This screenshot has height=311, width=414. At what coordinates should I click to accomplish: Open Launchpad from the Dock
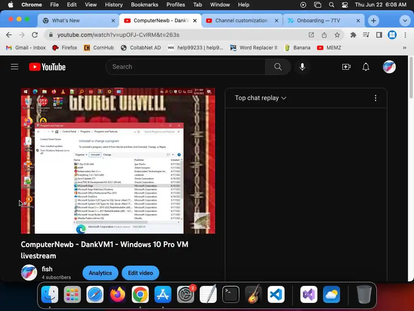point(72,294)
